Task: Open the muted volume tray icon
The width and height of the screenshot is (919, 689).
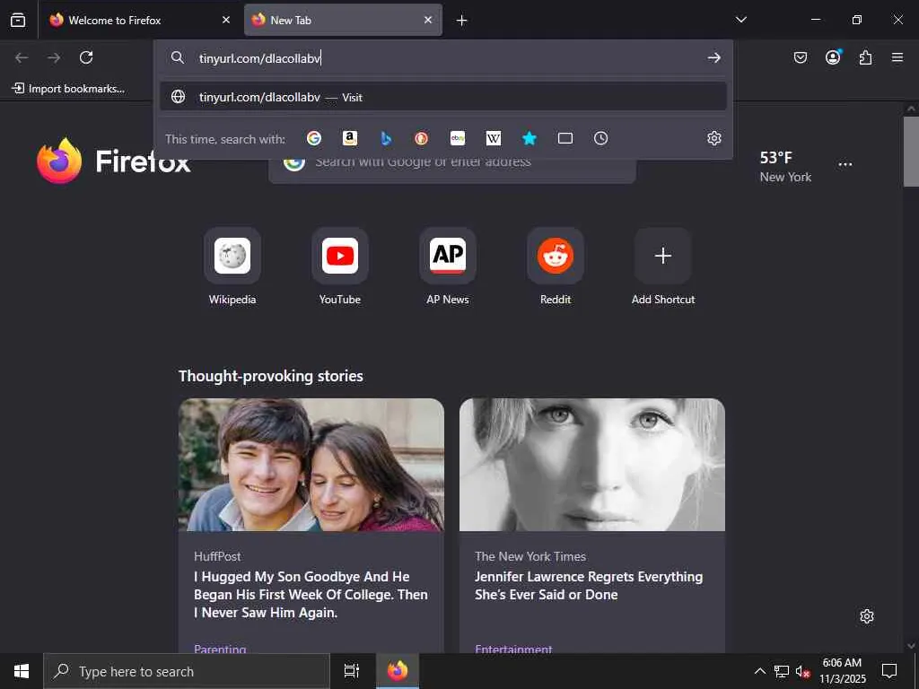Action: point(802,671)
